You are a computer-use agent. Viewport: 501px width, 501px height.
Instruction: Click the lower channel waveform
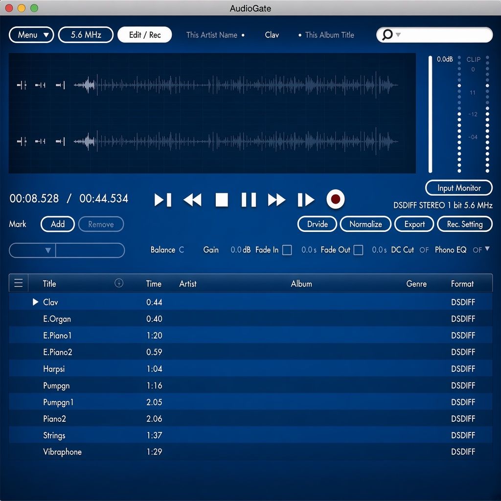(x=236, y=141)
